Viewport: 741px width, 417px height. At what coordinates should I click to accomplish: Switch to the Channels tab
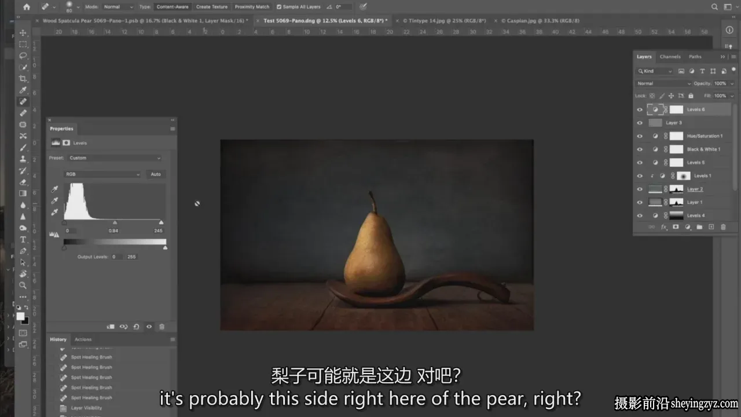tap(670, 57)
